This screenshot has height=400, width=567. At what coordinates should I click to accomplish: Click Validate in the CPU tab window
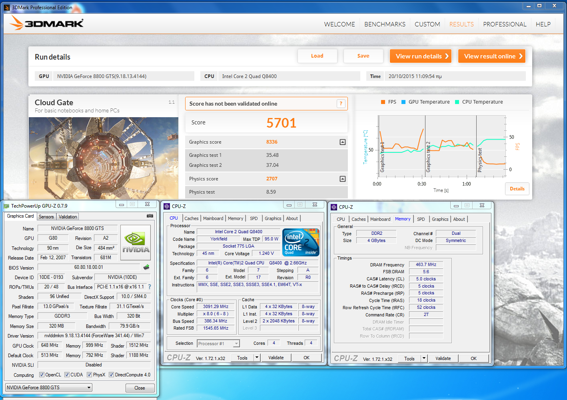(x=276, y=358)
